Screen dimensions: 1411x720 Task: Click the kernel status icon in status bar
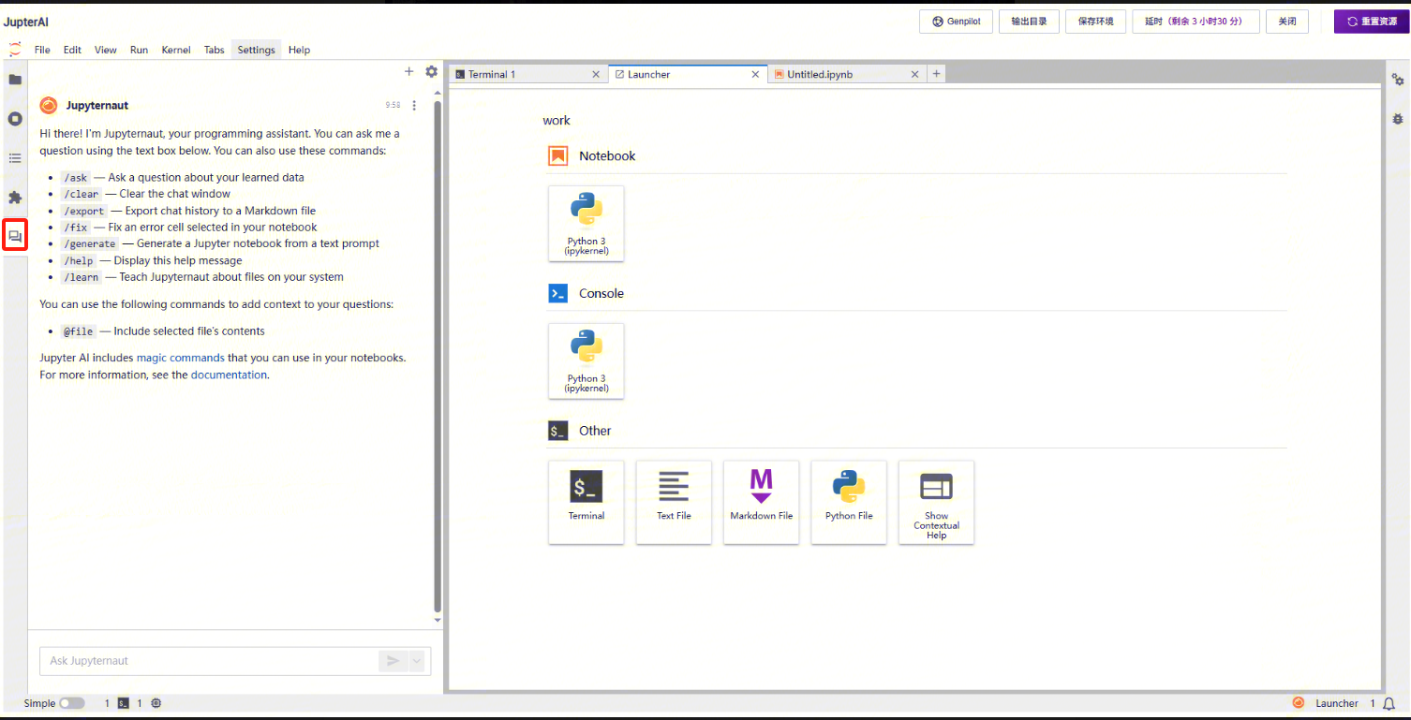(x=156, y=703)
